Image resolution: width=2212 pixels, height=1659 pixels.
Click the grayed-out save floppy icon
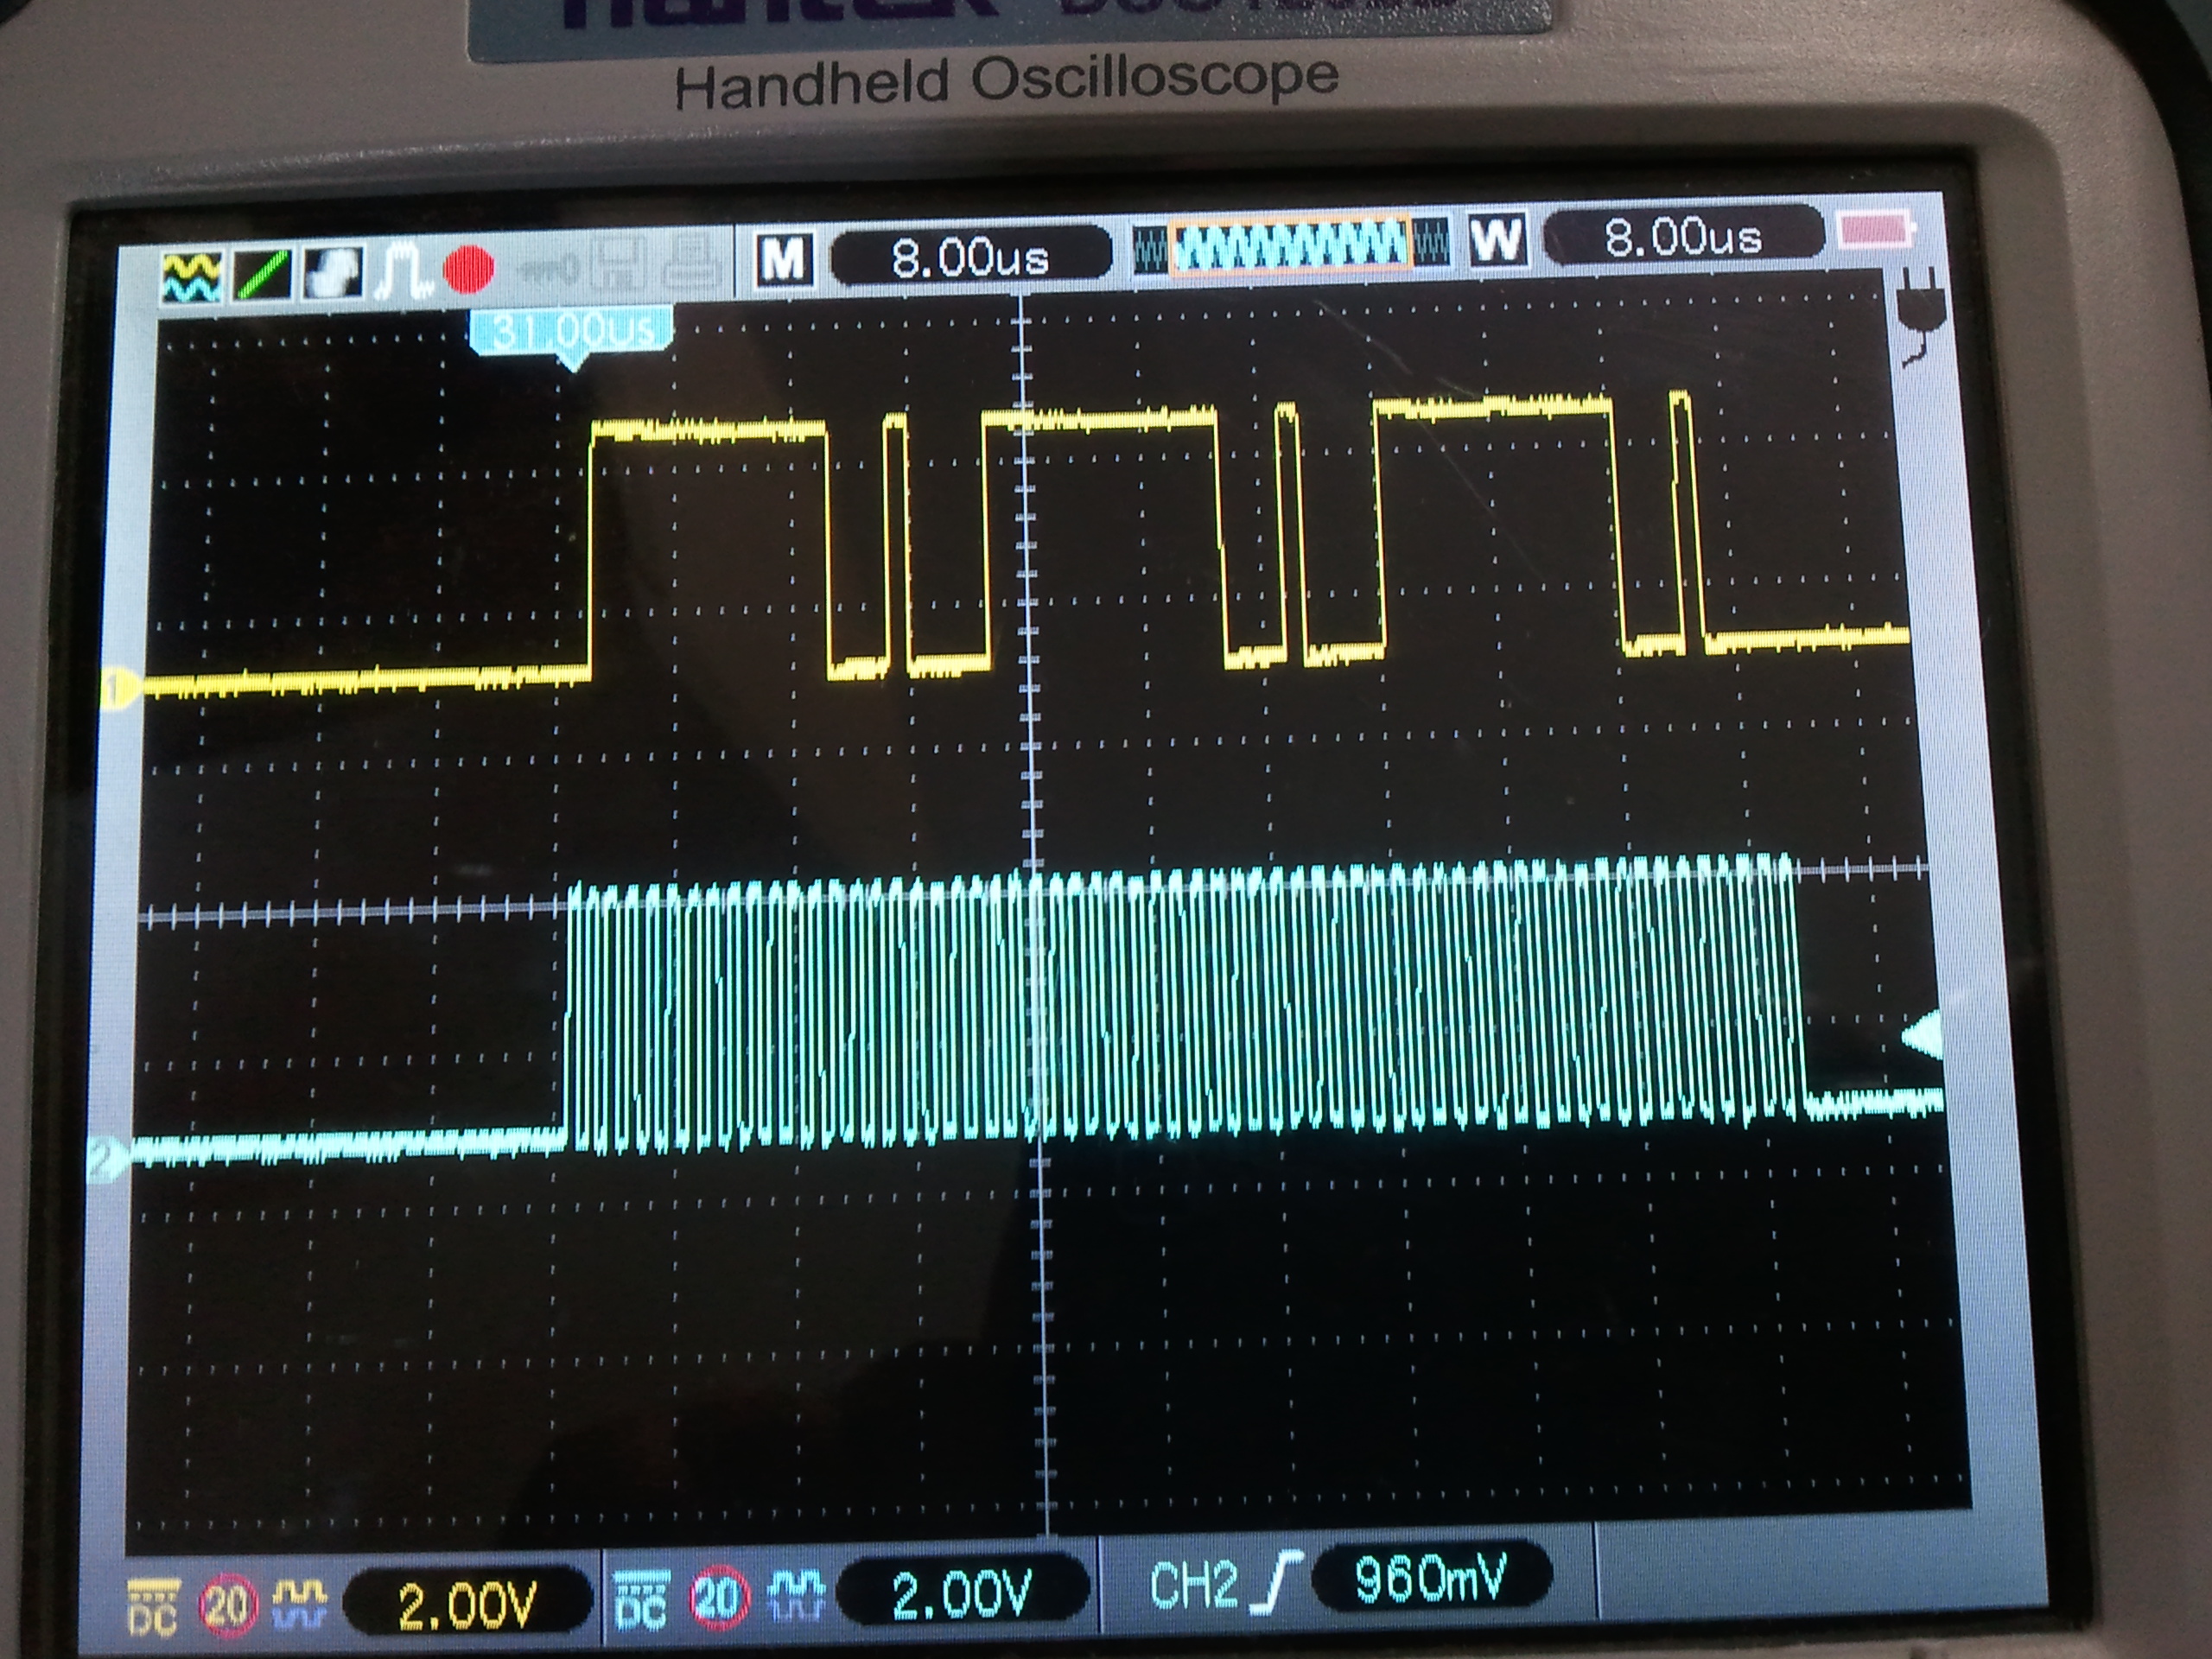tap(620, 267)
